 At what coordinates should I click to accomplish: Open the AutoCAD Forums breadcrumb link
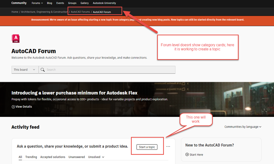point(80,12)
